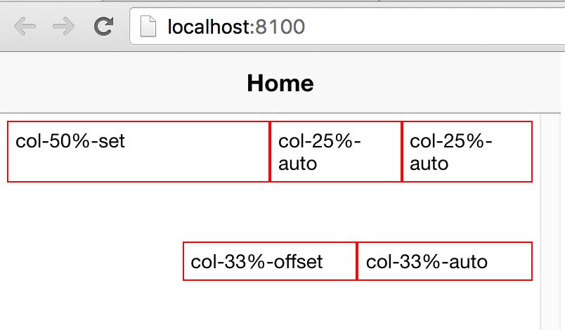Click the blank area below col-33%-auto

445,305
